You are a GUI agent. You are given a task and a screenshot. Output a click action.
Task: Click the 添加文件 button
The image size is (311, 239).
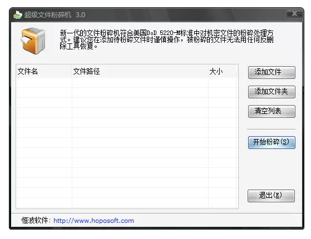tap(271, 72)
